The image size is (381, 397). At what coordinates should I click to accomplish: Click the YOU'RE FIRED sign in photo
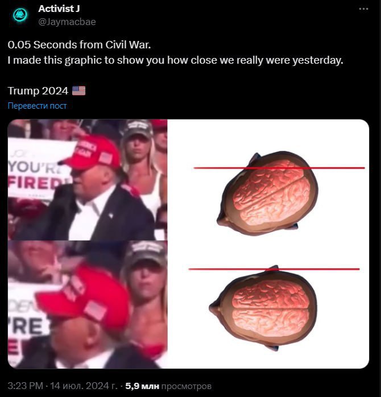[38, 169]
